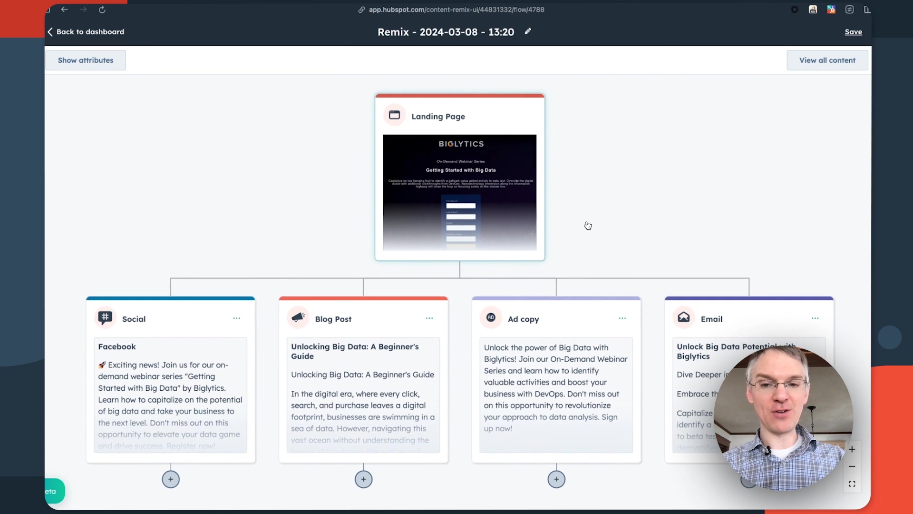Expand the plus button below Social card
Viewport: 913px width, 514px height.
coord(171,479)
